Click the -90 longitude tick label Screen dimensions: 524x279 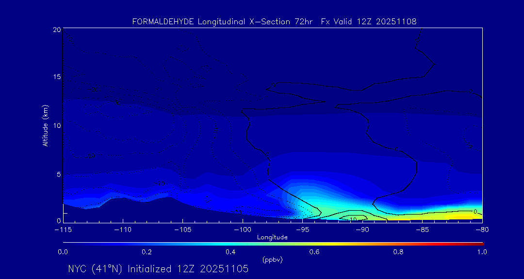[362, 230]
